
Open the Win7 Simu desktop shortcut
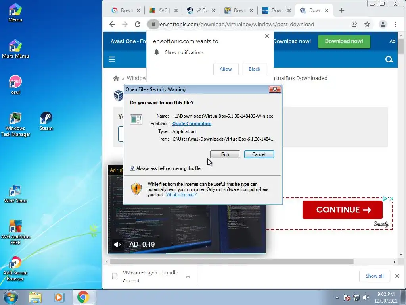[x=15, y=194]
